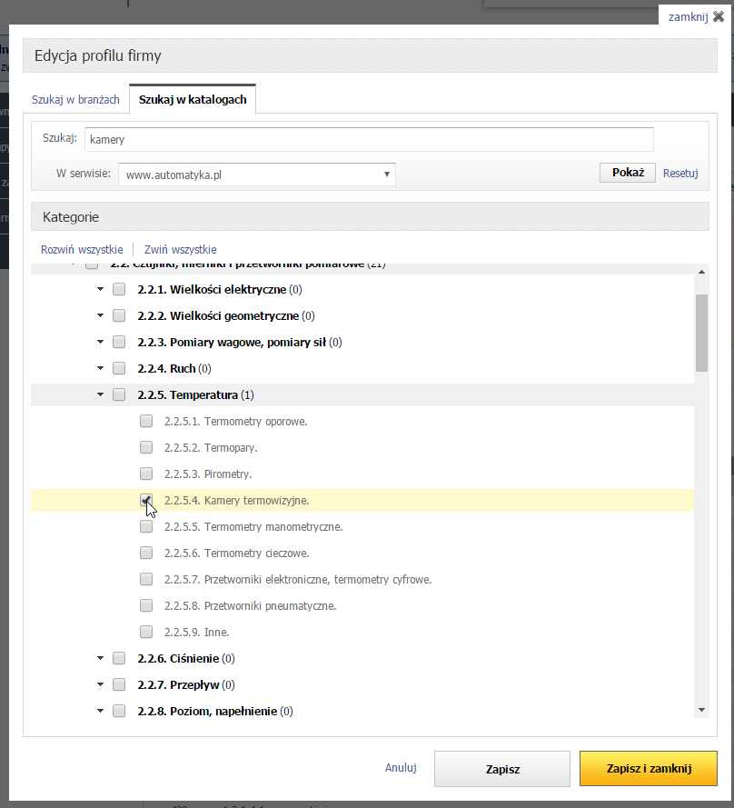Click the category list scrollbar thumb
The width and height of the screenshot is (734, 808).
701,332
